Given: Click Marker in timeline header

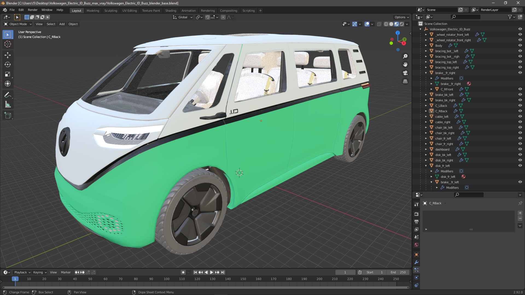Looking at the screenshot, I should [66, 272].
